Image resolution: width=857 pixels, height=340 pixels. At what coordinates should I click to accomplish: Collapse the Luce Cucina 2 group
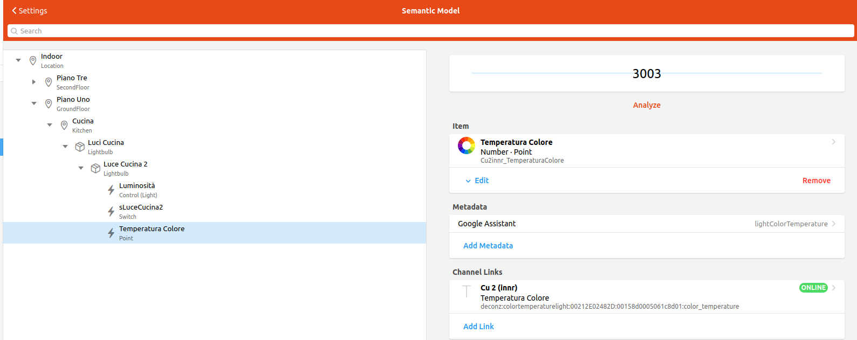click(x=81, y=168)
